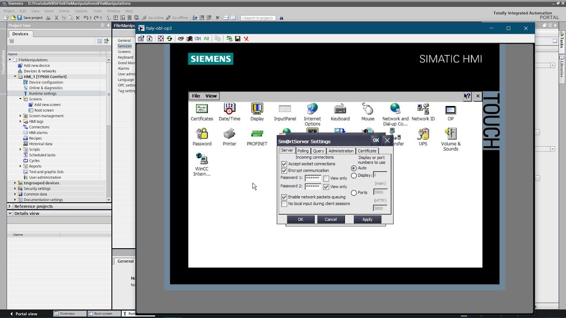Toggle Encrypt communication checkbox
This screenshot has height=318, width=566.
point(284,170)
